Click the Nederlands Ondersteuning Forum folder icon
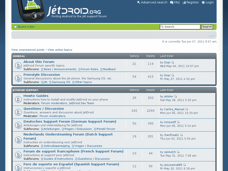 [x=18, y=140]
